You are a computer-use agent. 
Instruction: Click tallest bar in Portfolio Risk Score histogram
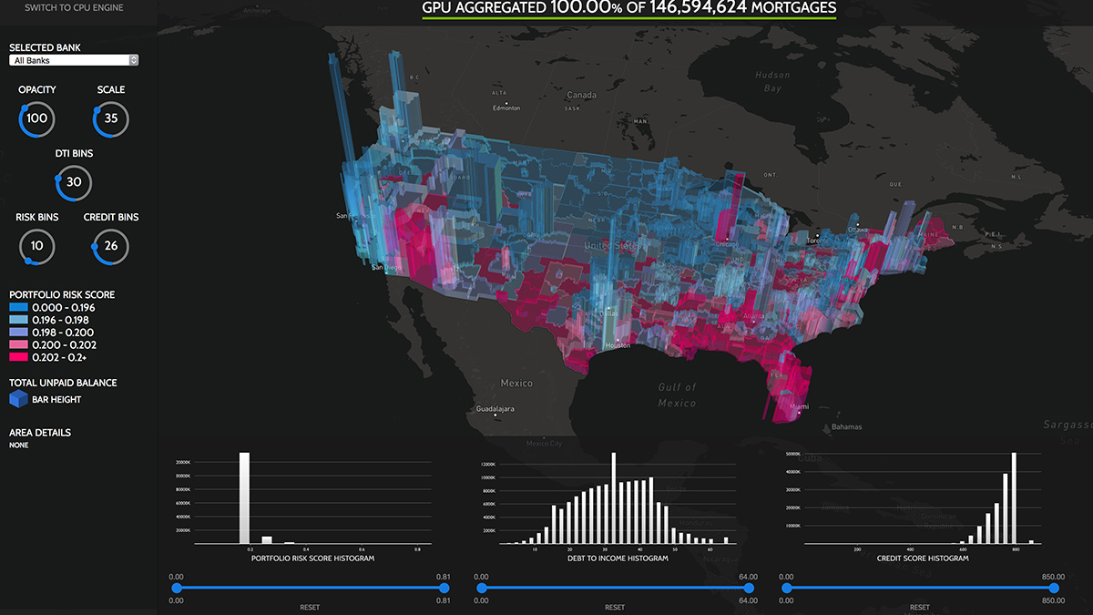pos(244,497)
